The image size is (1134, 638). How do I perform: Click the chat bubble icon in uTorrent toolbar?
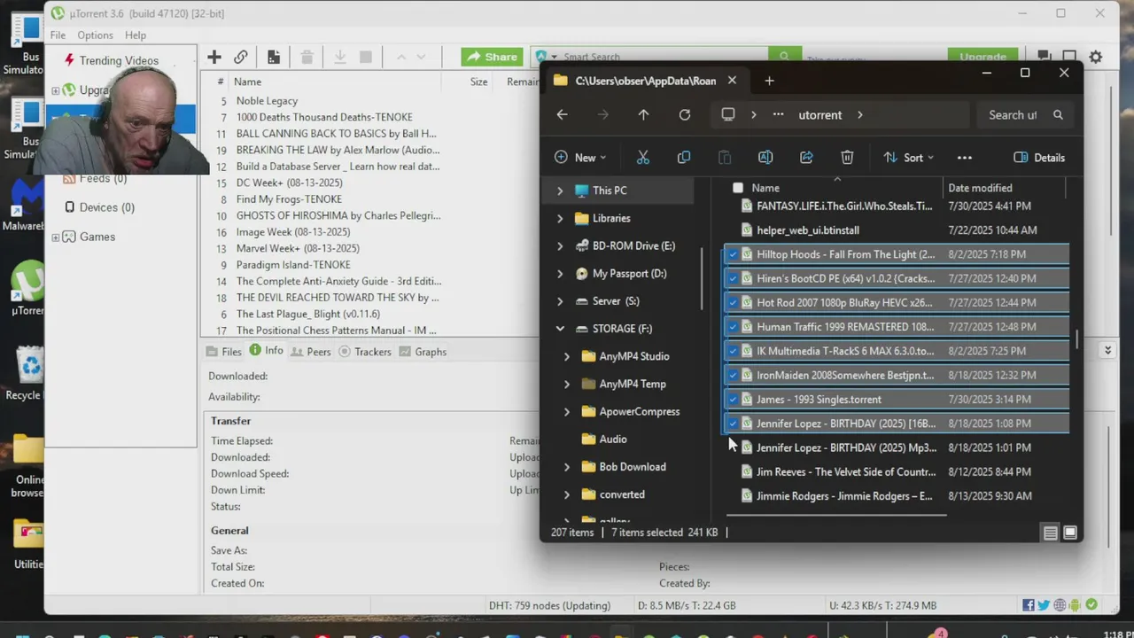click(1045, 57)
